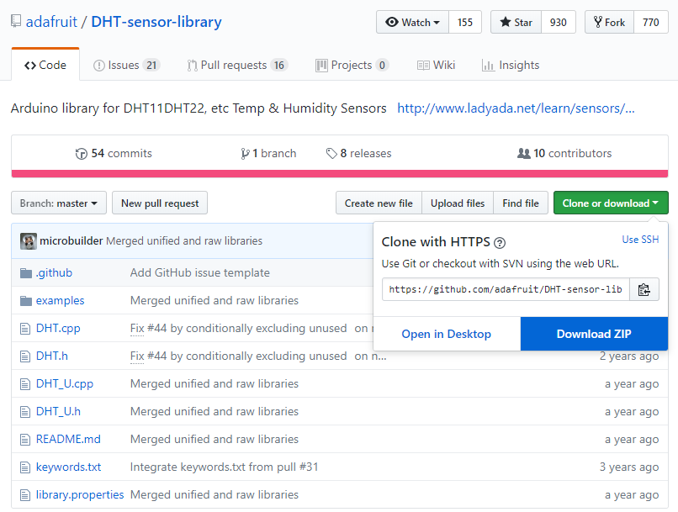The image size is (678, 512).
Task: View the 54 commits history
Action: click(114, 153)
